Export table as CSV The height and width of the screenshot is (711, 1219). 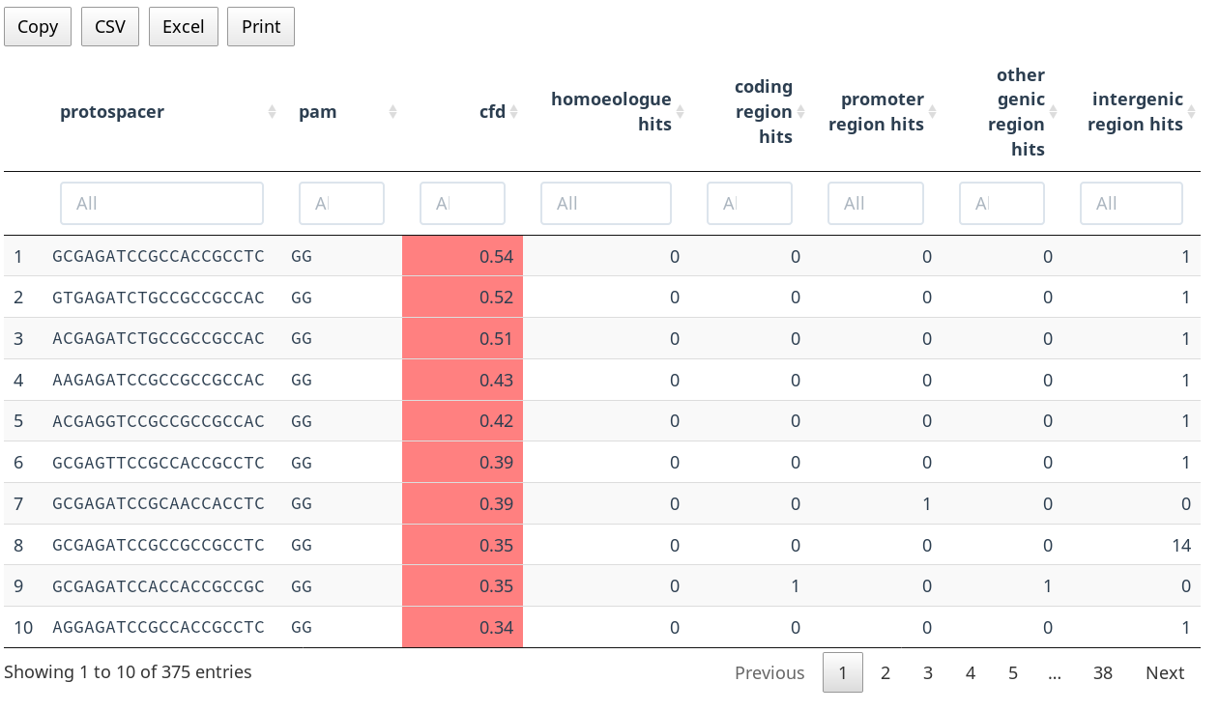coord(110,27)
